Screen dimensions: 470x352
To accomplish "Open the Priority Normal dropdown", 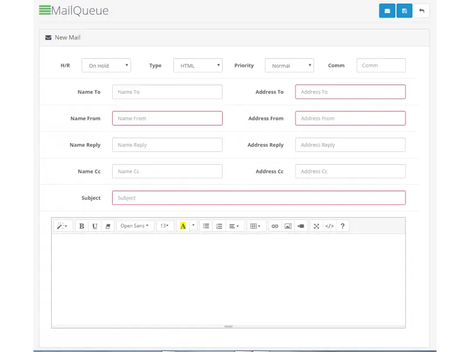I will click(289, 65).
